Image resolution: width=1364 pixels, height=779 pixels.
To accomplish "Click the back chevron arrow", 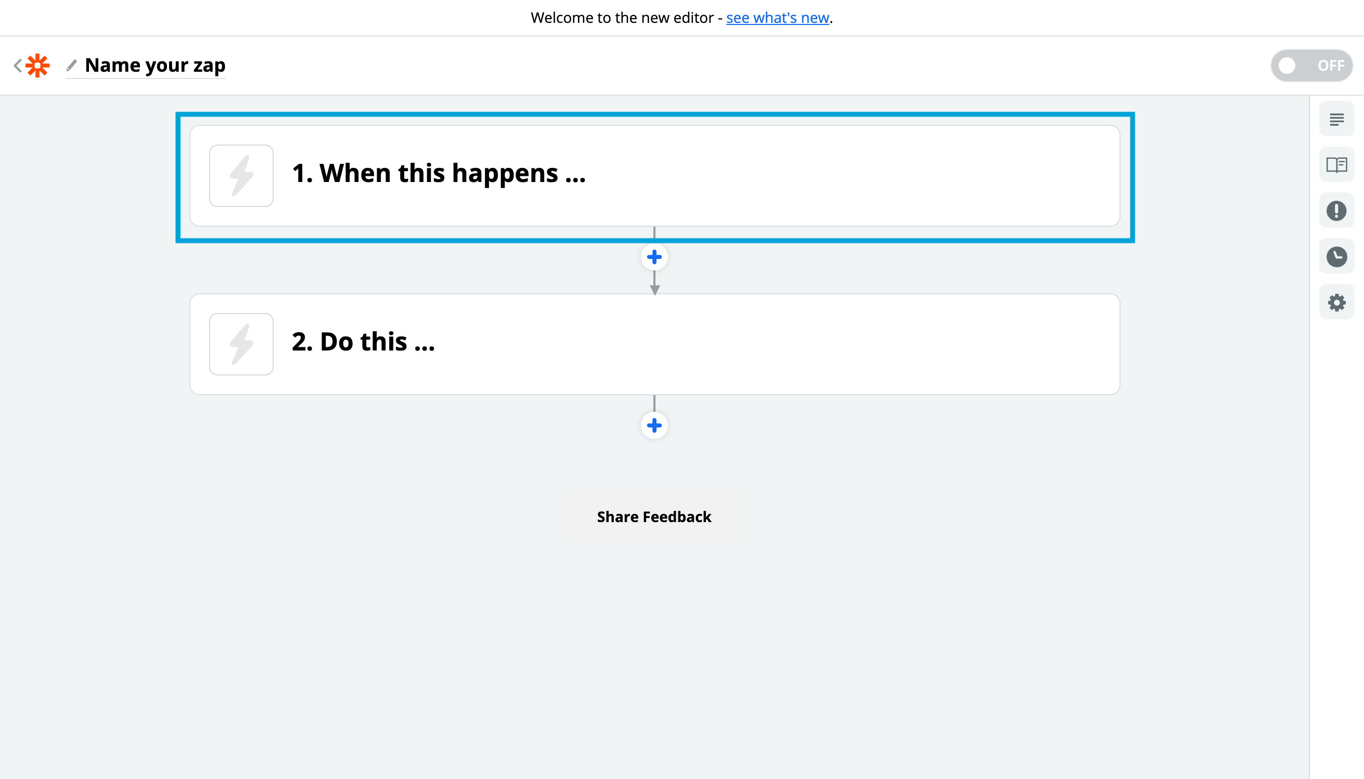I will 18,66.
